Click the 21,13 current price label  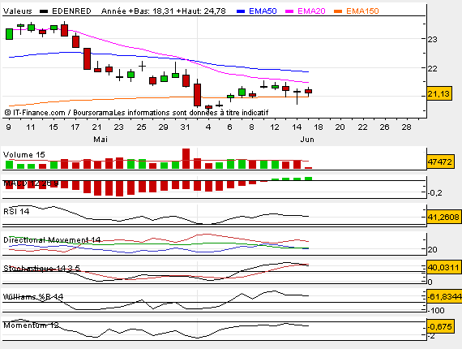click(439, 94)
